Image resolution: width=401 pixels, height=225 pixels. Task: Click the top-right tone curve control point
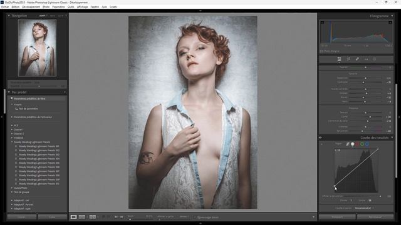pyautogui.click(x=378, y=149)
